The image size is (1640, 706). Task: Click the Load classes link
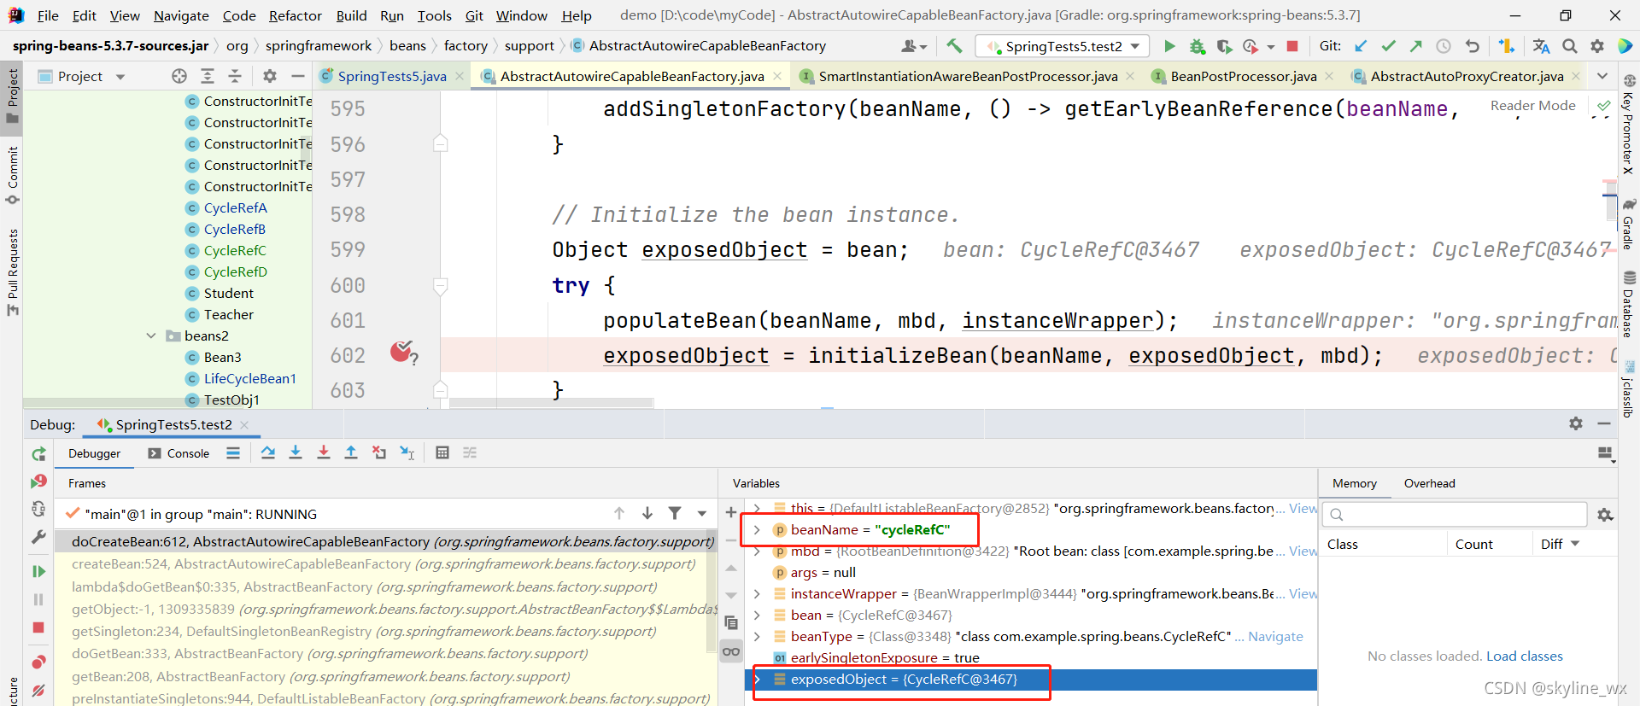click(x=1525, y=656)
